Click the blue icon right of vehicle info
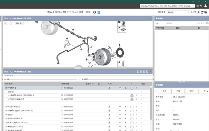 [x=99, y=12]
